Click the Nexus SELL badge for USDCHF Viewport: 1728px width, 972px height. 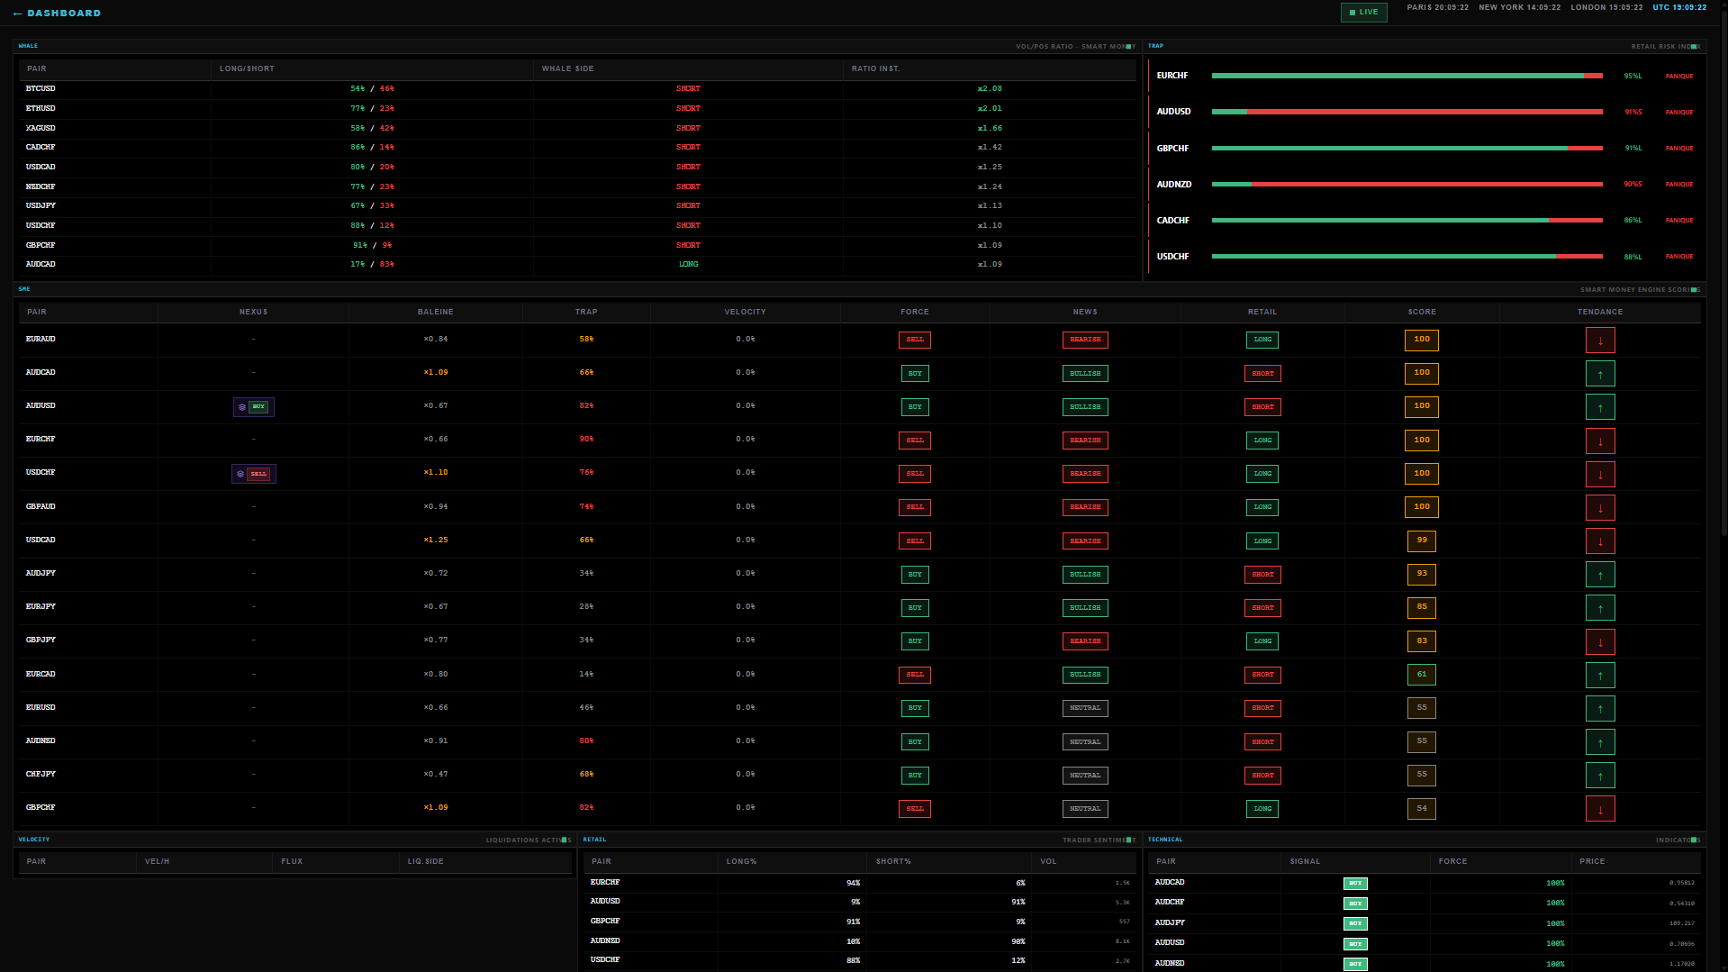(x=254, y=474)
